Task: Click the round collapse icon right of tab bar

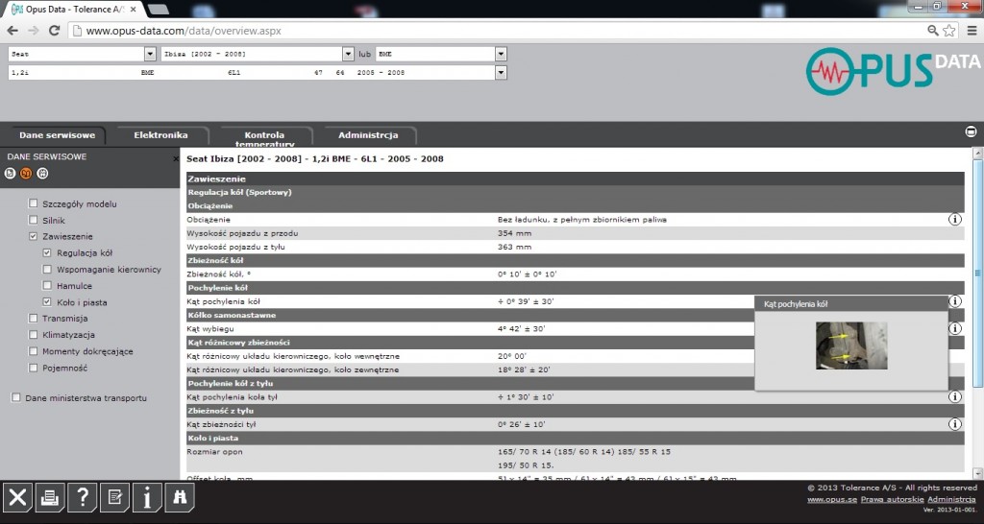Action: [971, 131]
